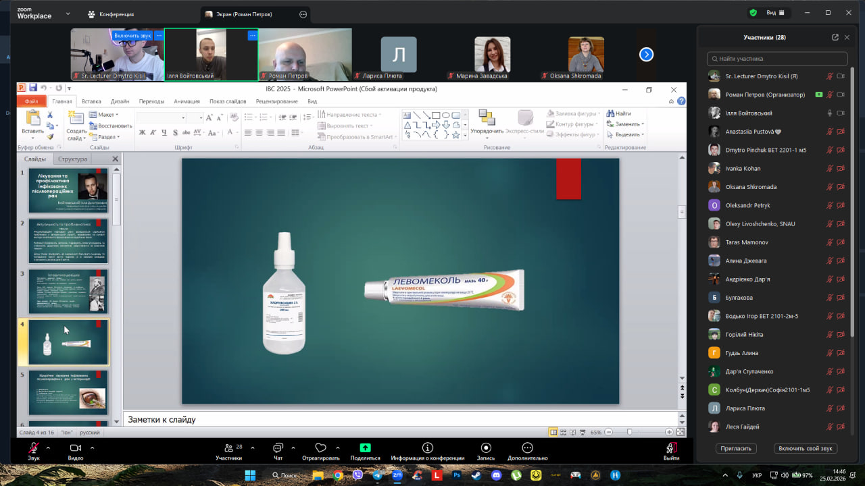
Task: Click the Выйти leave meeting icon
Action: click(670, 448)
